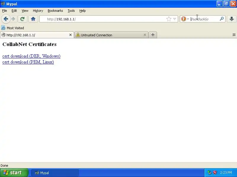Open the Tools menu
The image size is (237, 177).
[71, 11]
